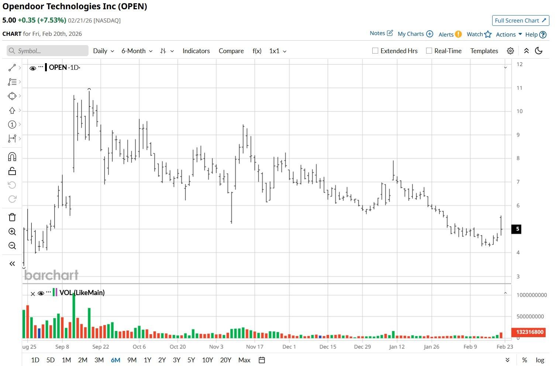556x366 pixels.
Task: Switch to dark mode theme
Action: point(539,51)
